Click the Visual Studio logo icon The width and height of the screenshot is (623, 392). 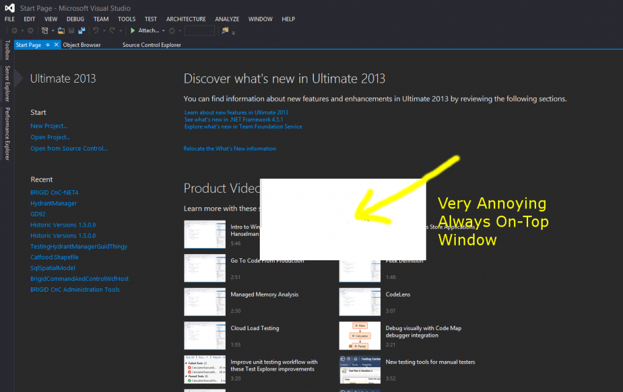pos(10,8)
